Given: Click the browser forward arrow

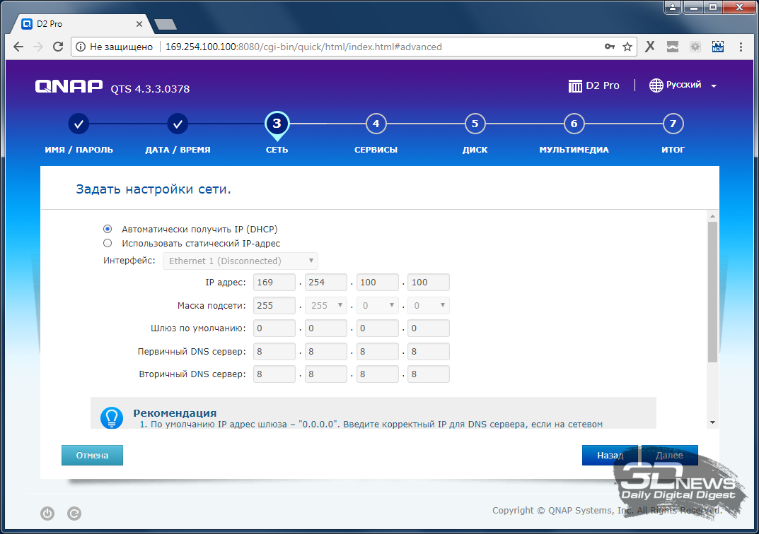Looking at the screenshot, I should pos(38,47).
